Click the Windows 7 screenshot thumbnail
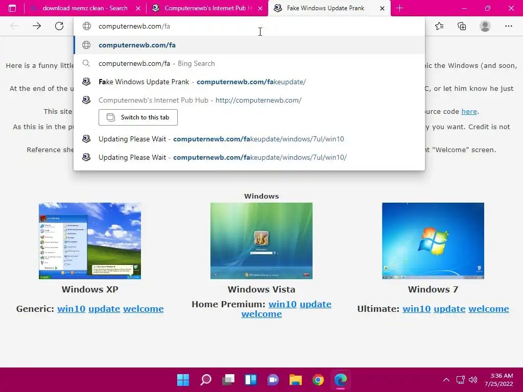Image resolution: width=523 pixels, height=392 pixels. click(433, 241)
